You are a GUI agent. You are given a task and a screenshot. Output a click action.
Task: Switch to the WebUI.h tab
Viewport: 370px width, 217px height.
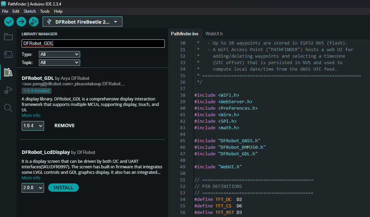pos(214,34)
